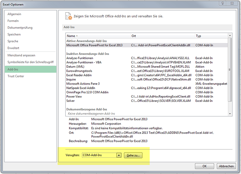Open the Speichern settings page
The width and height of the screenshot is (241, 174).
[14, 34]
